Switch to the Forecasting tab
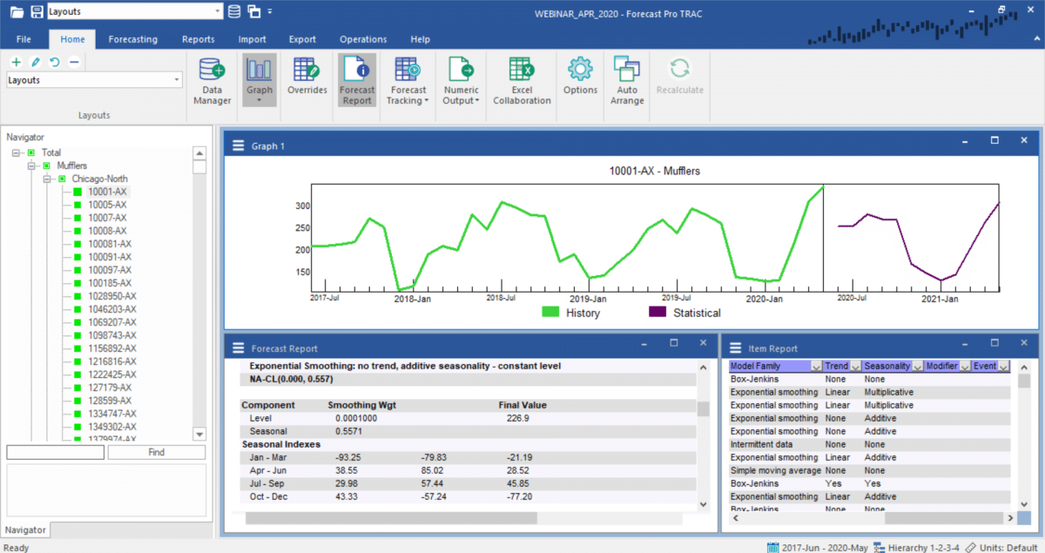 click(132, 38)
